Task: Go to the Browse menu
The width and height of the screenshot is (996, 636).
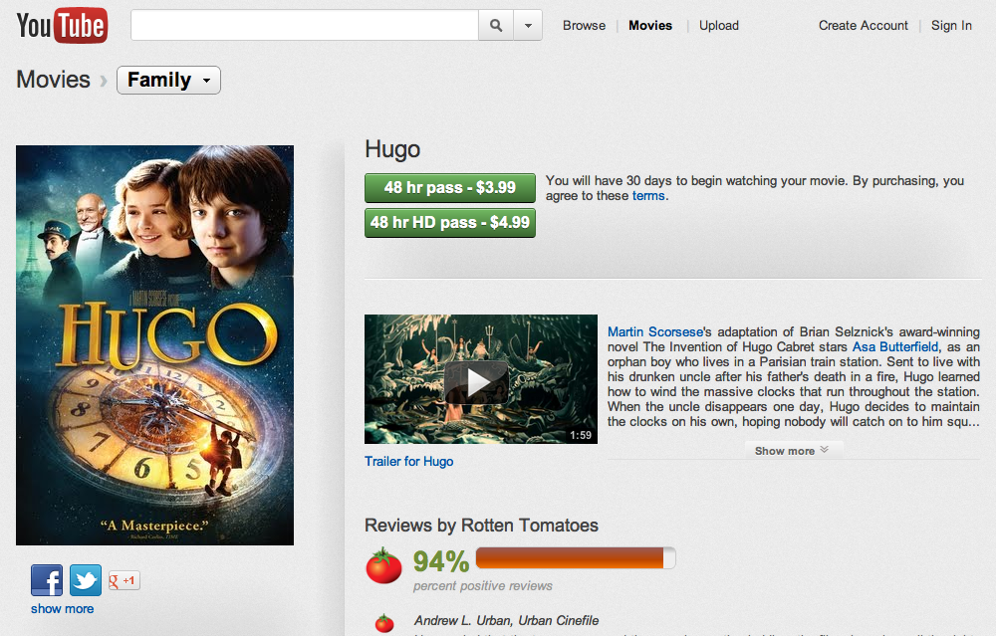Action: point(584,26)
